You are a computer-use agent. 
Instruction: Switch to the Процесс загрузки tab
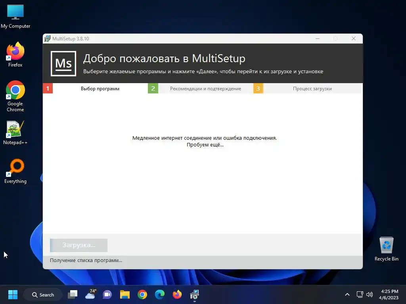pyautogui.click(x=312, y=88)
